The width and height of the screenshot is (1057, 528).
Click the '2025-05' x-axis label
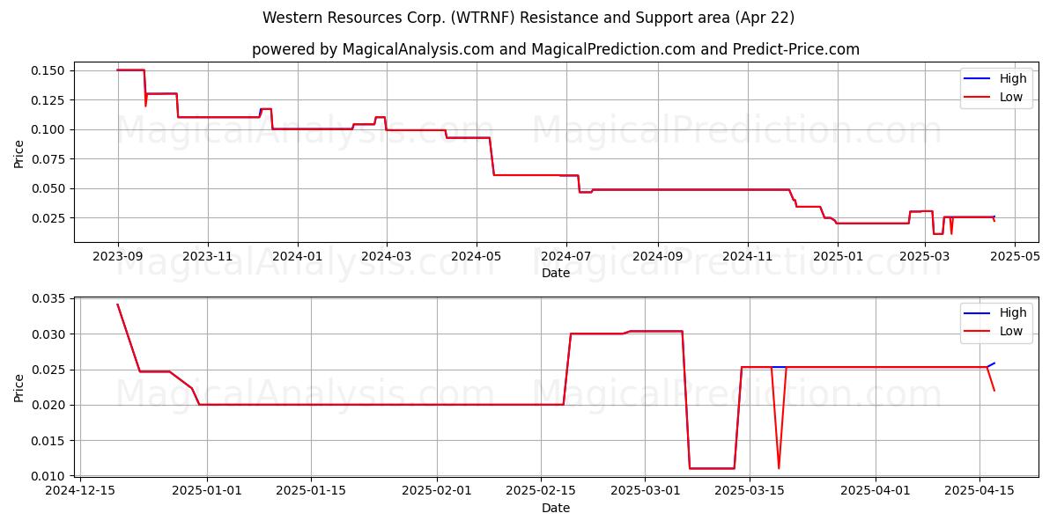coord(1015,255)
